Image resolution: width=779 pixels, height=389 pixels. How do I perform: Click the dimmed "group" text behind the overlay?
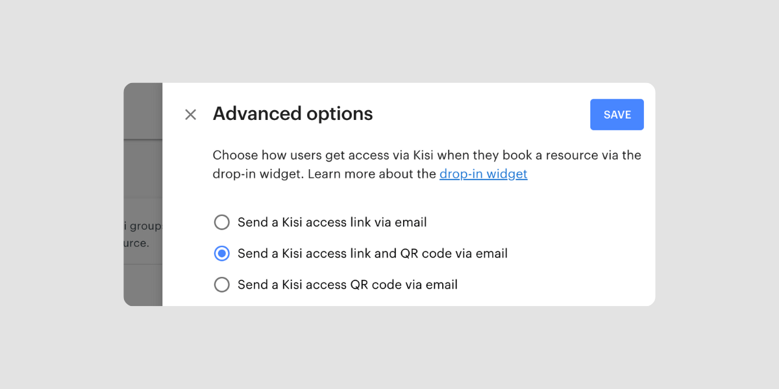(x=145, y=226)
